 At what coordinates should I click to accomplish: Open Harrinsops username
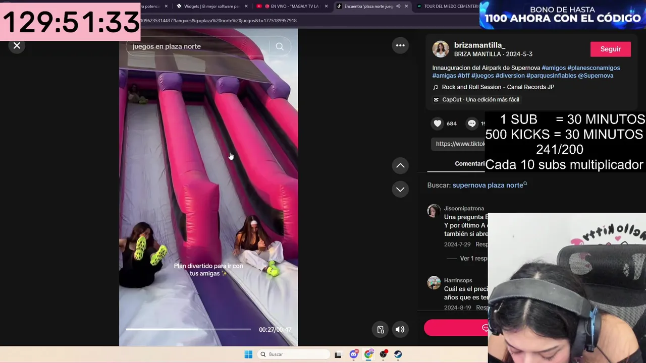[x=458, y=280]
